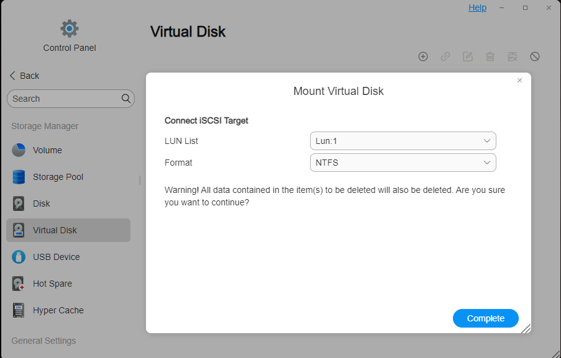Click the format/erase disk icon in toolbar
The width and height of the screenshot is (561, 358).
click(x=513, y=56)
